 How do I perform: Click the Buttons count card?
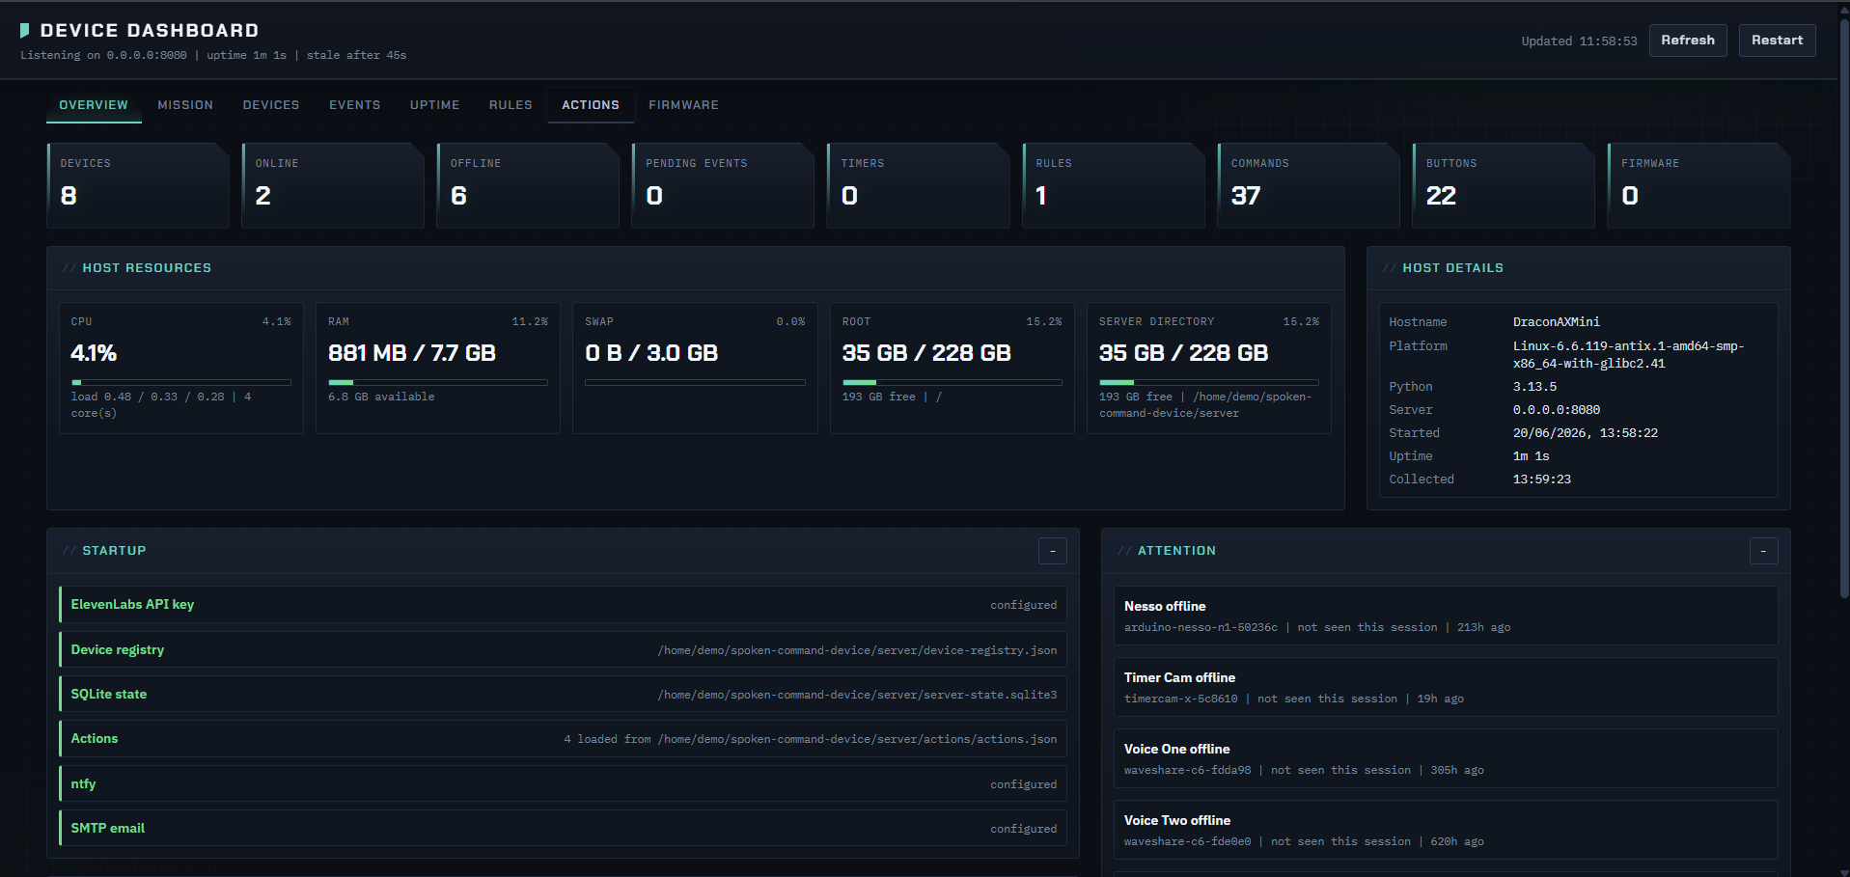(x=1504, y=185)
